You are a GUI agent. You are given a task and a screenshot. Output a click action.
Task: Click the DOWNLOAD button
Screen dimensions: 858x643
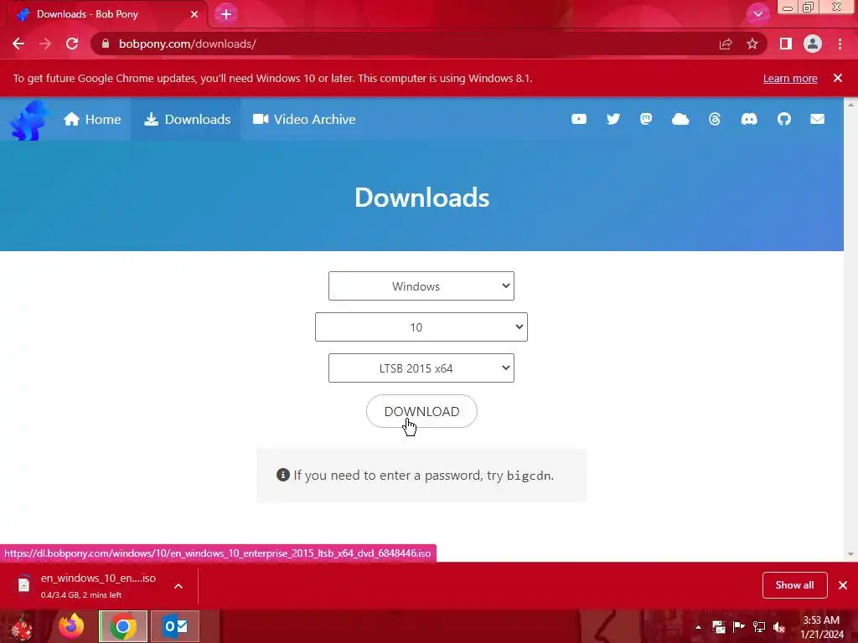(421, 411)
